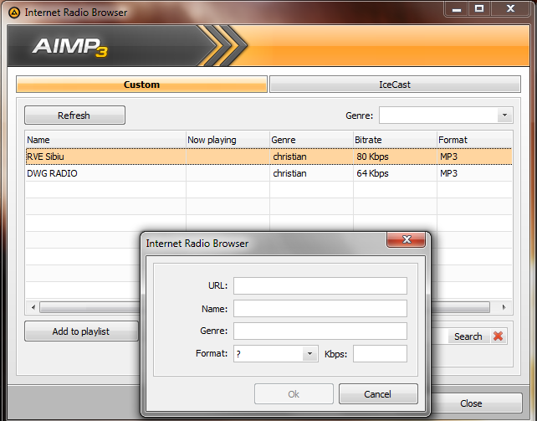Select the RVE Sibiu station row
Image resolution: width=537 pixels, height=421 pixels.
pyautogui.click(x=268, y=157)
